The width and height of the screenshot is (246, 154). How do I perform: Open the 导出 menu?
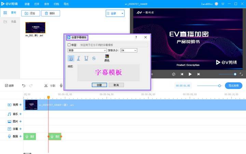tap(66, 4)
